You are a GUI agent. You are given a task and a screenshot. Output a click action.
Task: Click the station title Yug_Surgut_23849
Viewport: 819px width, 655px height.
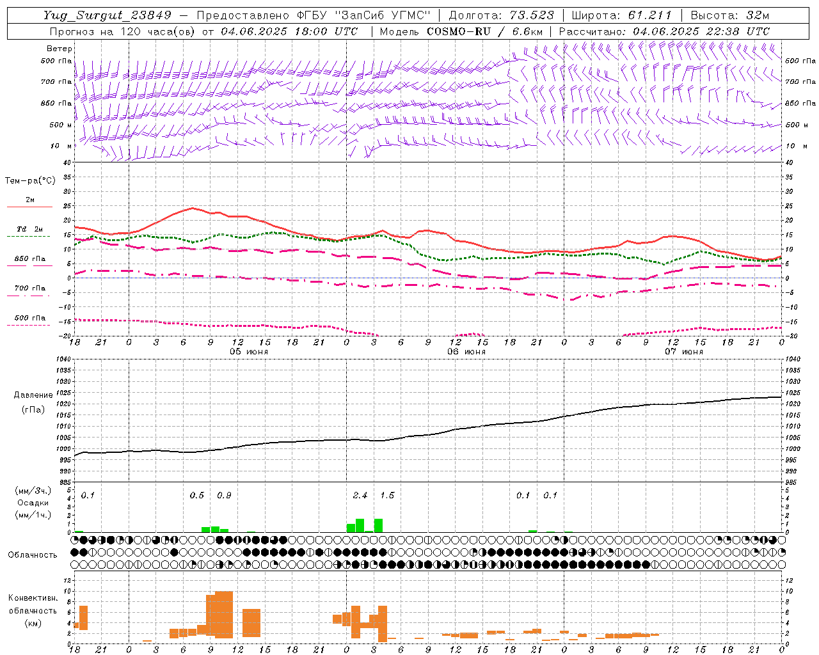tap(107, 15)
